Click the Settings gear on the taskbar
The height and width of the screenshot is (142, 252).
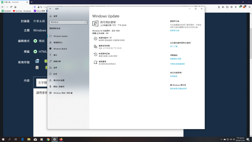tap(55, 140)
